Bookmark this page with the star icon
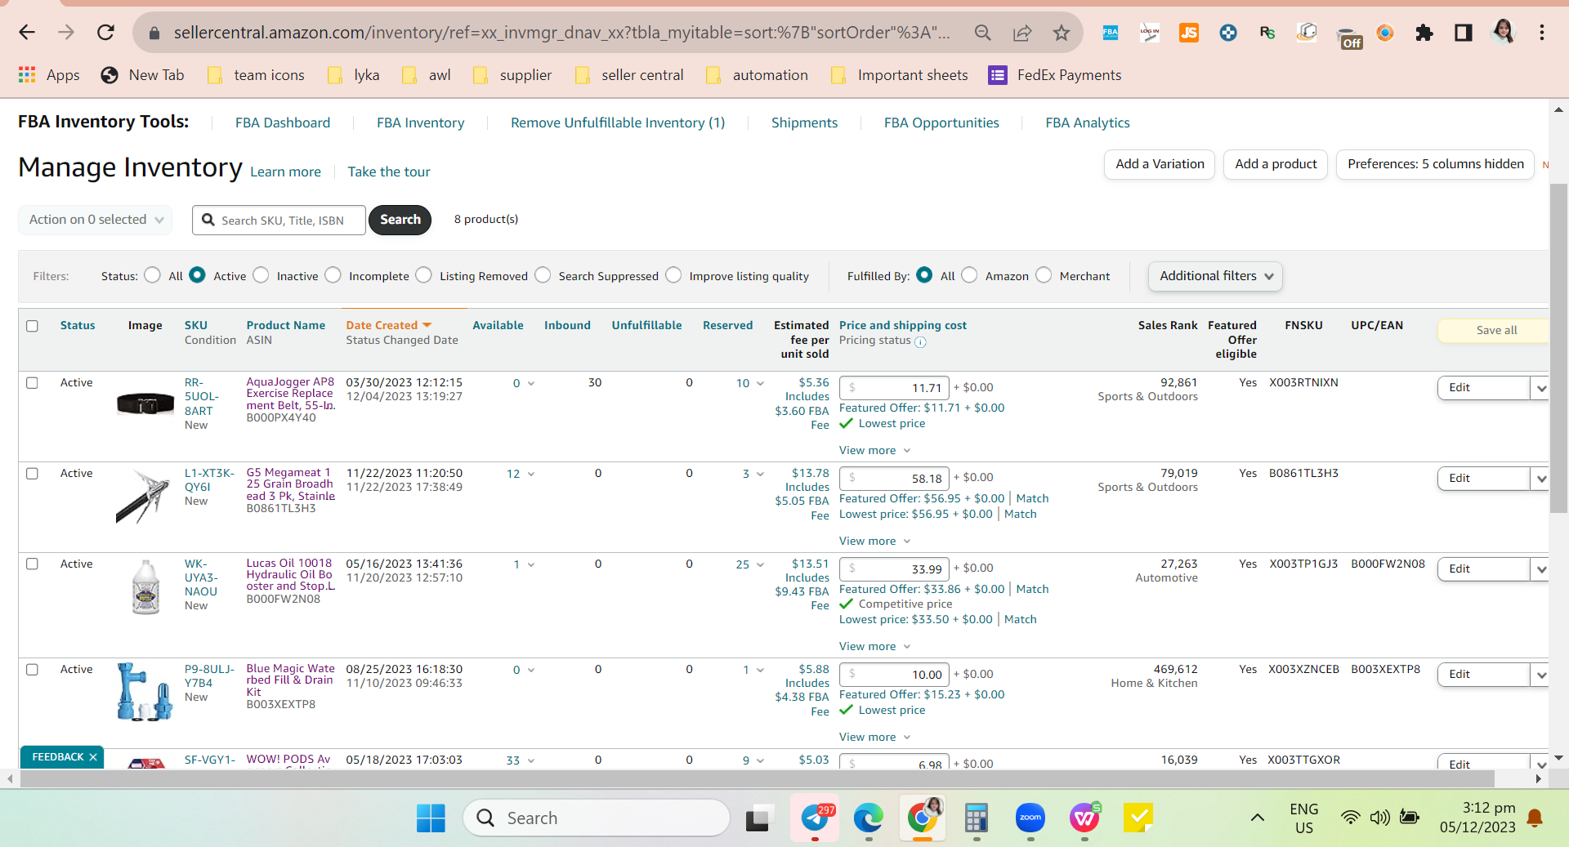Screen dimensions: 1569x847 (x=1062, y=33)
